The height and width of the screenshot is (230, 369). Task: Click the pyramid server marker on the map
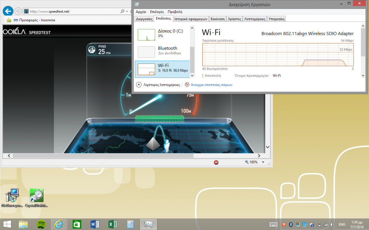click(x=153, y=144)
